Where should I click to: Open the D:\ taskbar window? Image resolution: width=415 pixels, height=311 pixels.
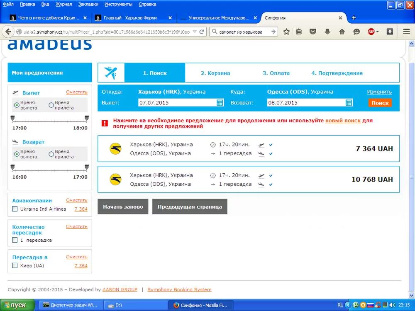(x=135, y=305)
